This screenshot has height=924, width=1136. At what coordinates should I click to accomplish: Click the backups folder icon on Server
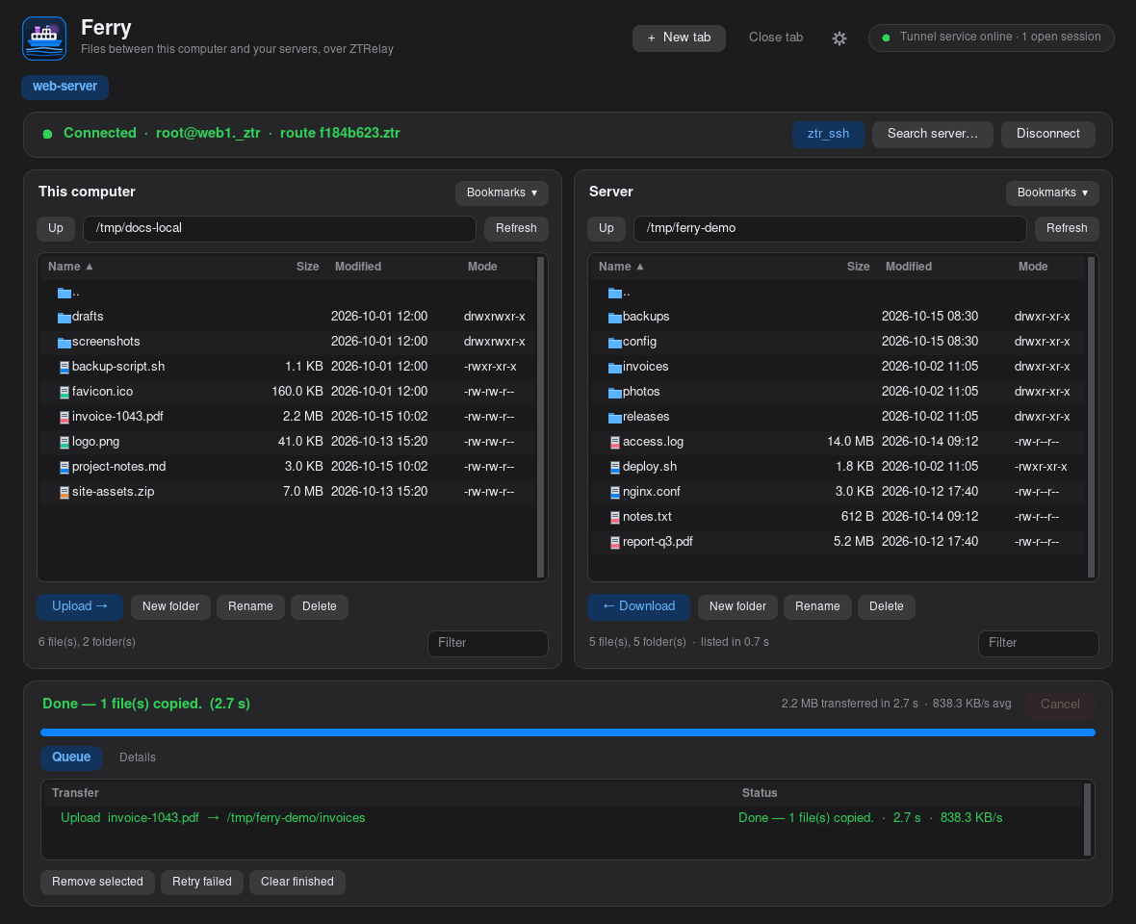click(615, 318)
